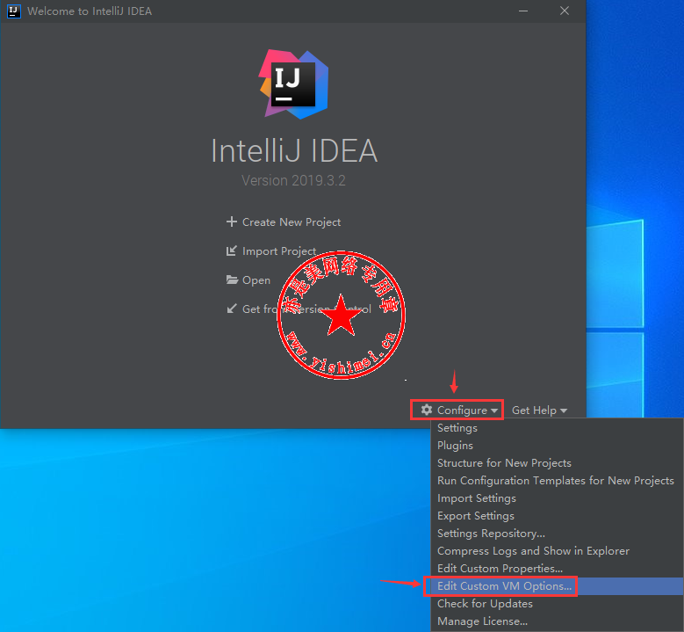Click the Welcome to IntelliJ IDEA title text
This screenshot has height=632, width=684.
[90, 11]
